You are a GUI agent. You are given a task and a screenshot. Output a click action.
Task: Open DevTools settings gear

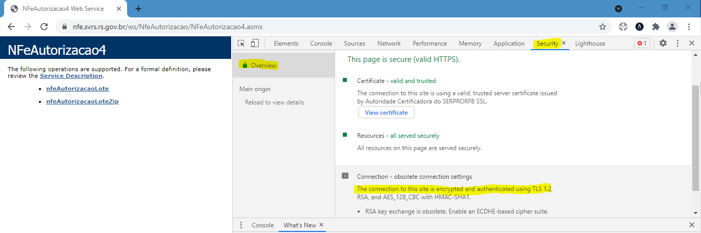point(663,44)
